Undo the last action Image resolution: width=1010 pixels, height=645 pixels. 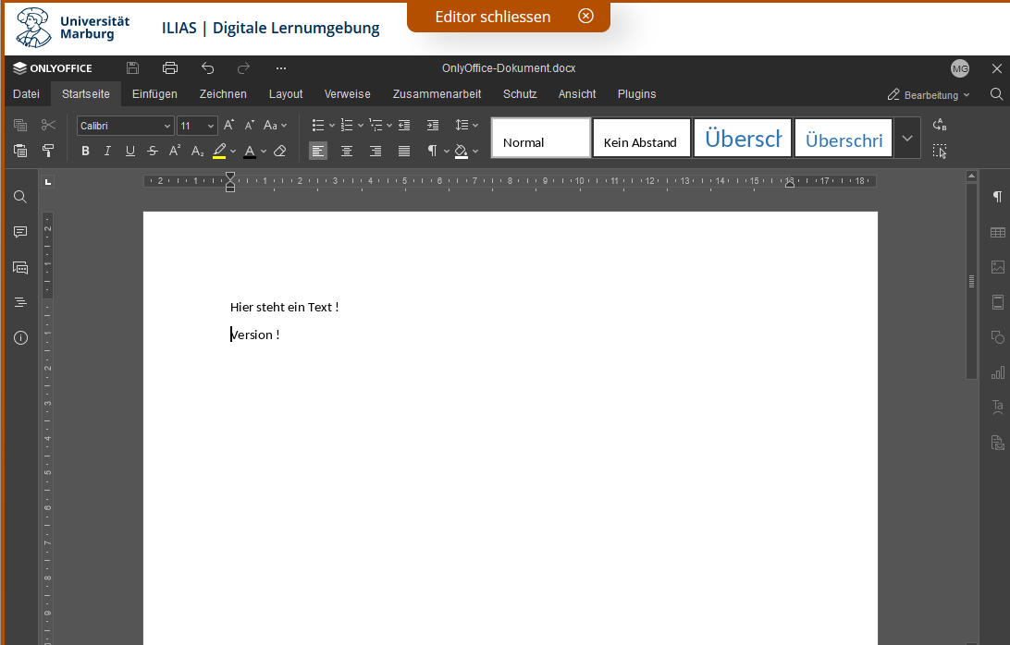point(207,68)
